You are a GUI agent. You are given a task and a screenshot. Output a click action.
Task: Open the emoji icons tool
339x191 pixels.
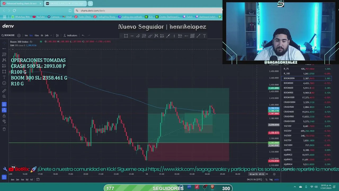[4, 83]
